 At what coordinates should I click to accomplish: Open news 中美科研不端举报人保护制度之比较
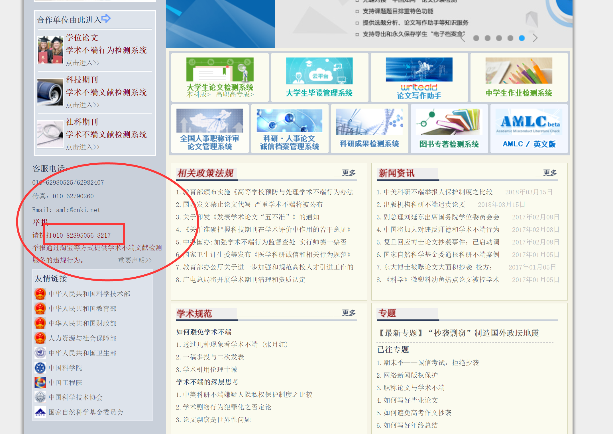438,192
